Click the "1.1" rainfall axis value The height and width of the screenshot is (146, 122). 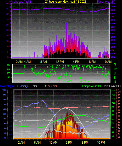click(10, 93)
